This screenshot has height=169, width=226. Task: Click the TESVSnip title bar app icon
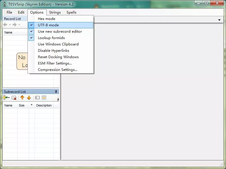[5, 4]
